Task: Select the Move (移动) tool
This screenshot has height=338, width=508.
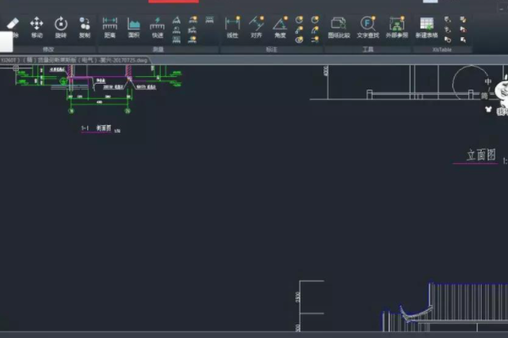Action: pyautogui.click(x=36, y=26)
